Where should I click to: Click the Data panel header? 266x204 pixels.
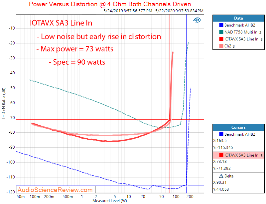pos(238,18)
